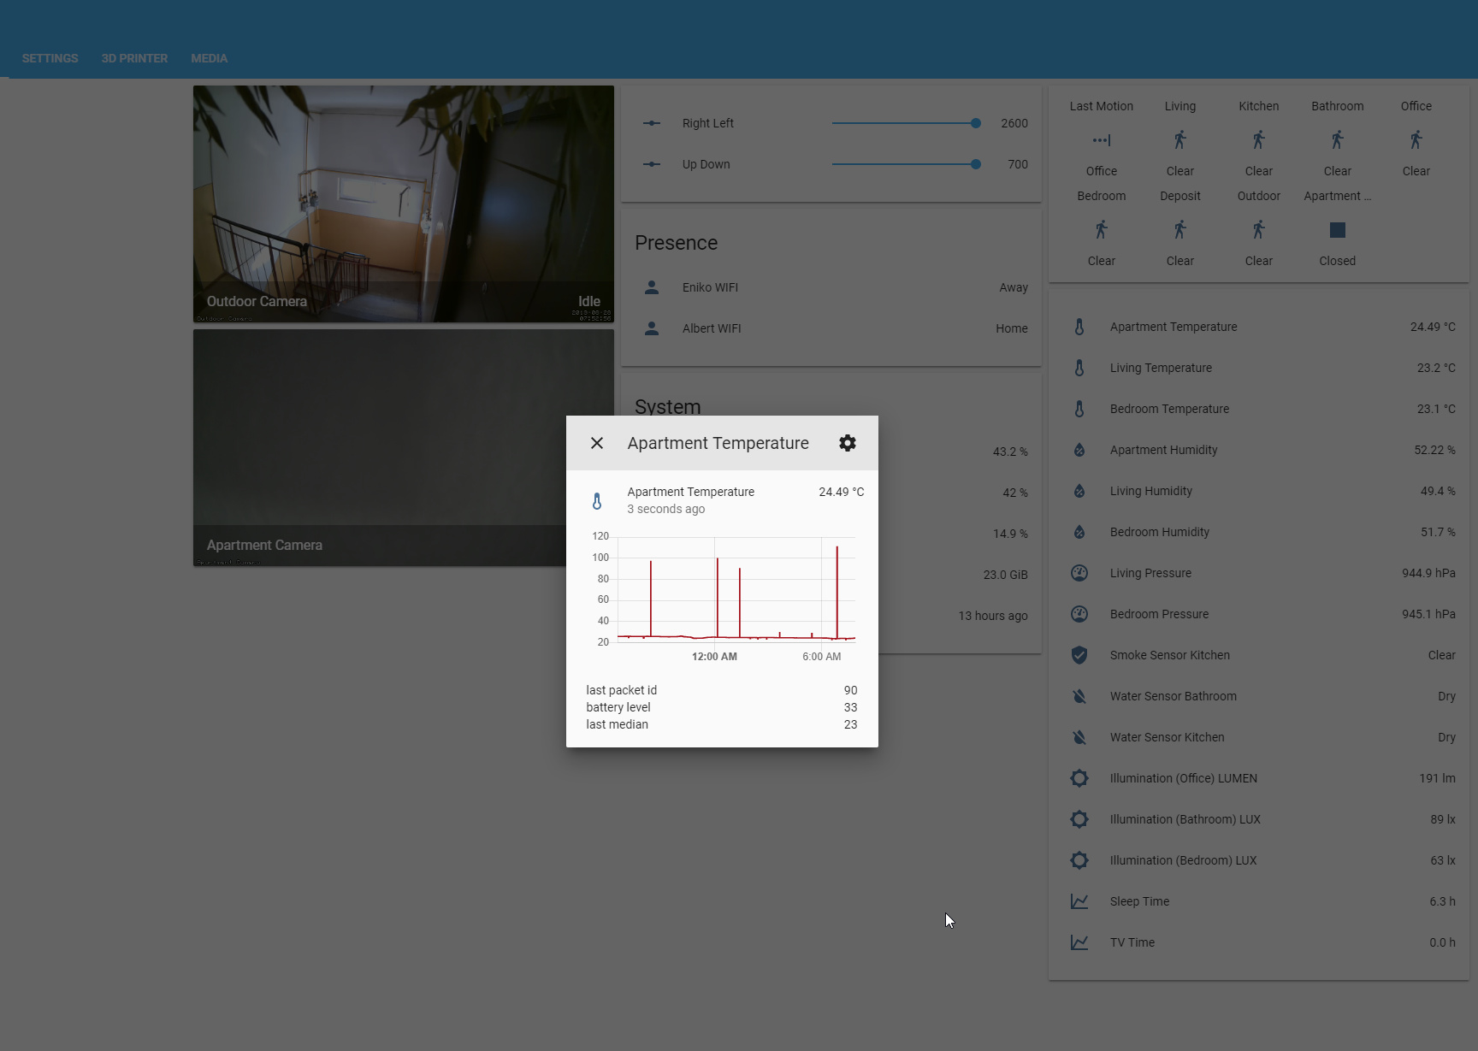This screenshot has width=1478, height=1051.
Task: Open the Outdoor Camera thumbnail
Action: 403,204
